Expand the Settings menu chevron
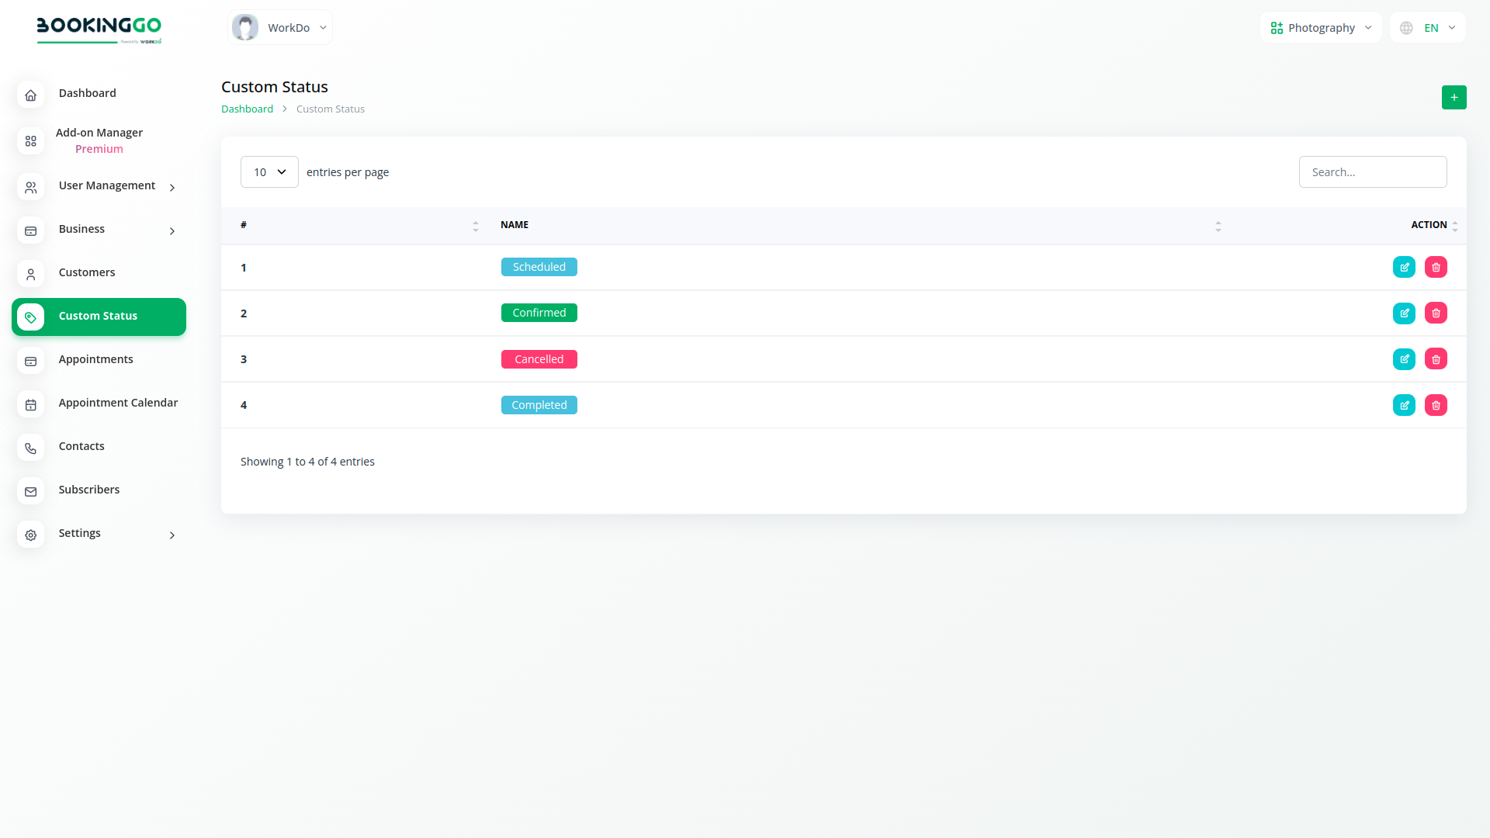Viewport: 1490px width, 838px height. click(172, 535)
